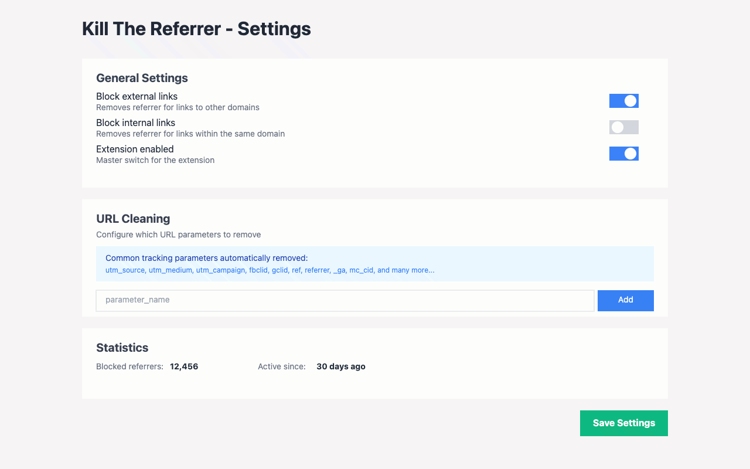Expand the 'and many more...' parameter list
750x469 pixels.
click(x=410, y=270)
